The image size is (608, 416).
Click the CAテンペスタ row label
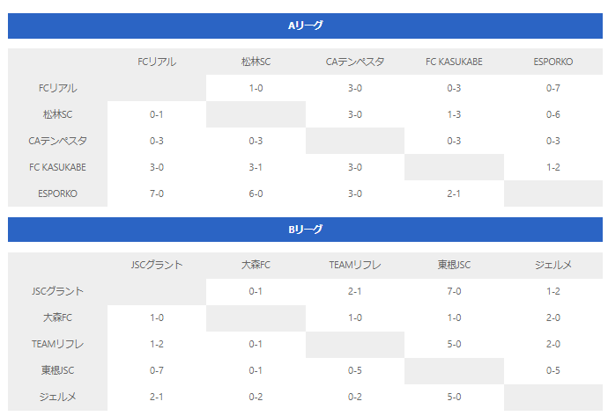(x=57, y=141)
